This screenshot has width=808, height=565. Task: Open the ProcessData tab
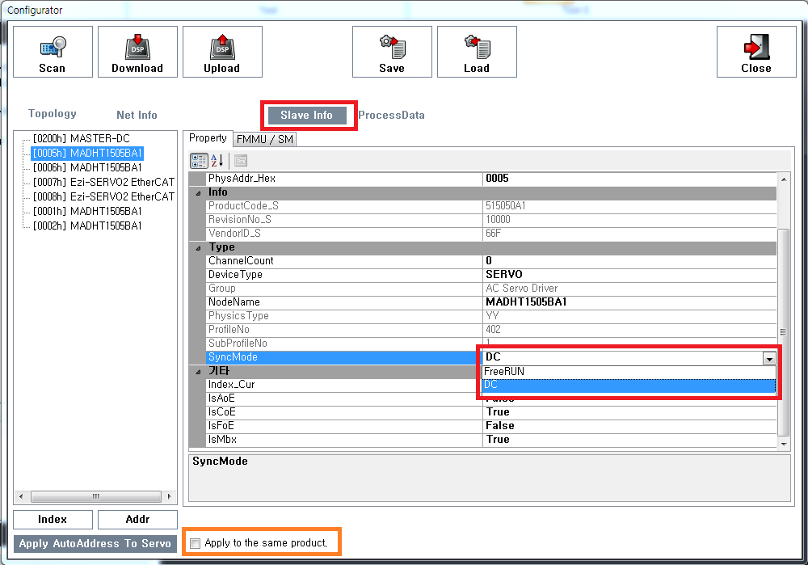coord(391,115)
